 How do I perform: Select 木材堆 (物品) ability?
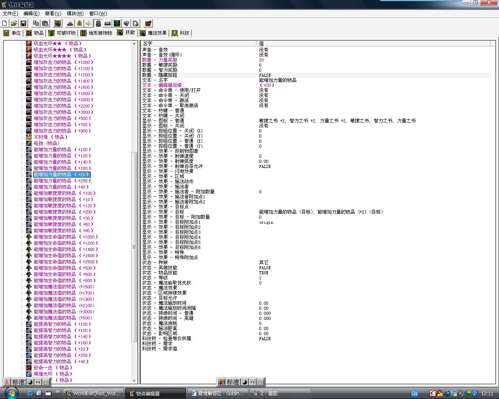(51, 137)
